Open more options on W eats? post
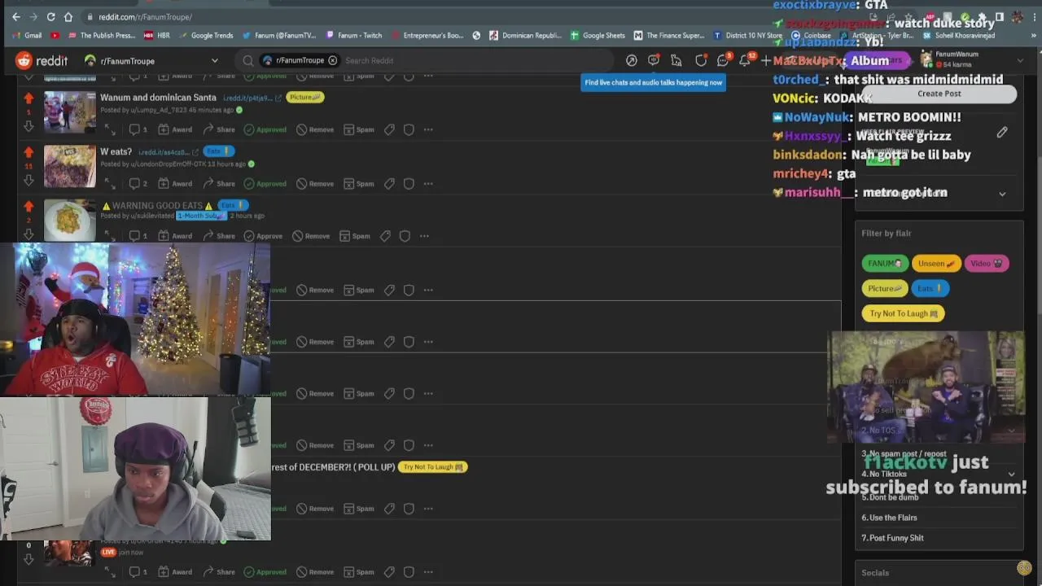This screenshot has height=586, width=1042. point(428,184)
